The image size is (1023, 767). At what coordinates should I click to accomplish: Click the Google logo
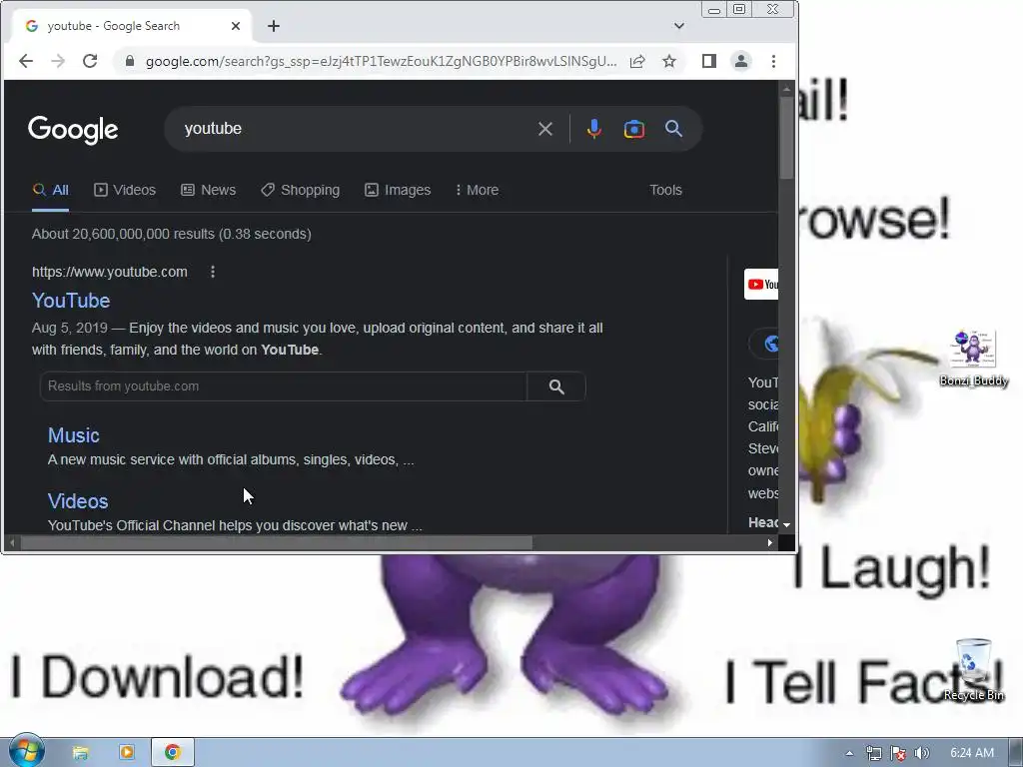pos(73,129)
